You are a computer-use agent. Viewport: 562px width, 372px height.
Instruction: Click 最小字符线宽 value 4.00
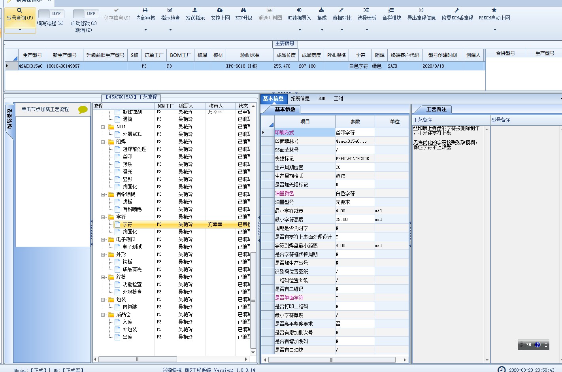(x=355, y=211)
